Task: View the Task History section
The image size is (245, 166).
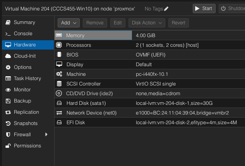Action: [x=28, y=79]
